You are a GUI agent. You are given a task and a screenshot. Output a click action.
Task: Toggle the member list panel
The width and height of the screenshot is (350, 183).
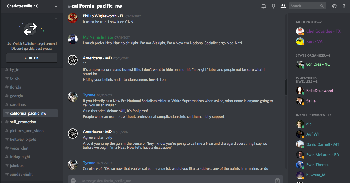pyautogui.click(x=283, y=6)
